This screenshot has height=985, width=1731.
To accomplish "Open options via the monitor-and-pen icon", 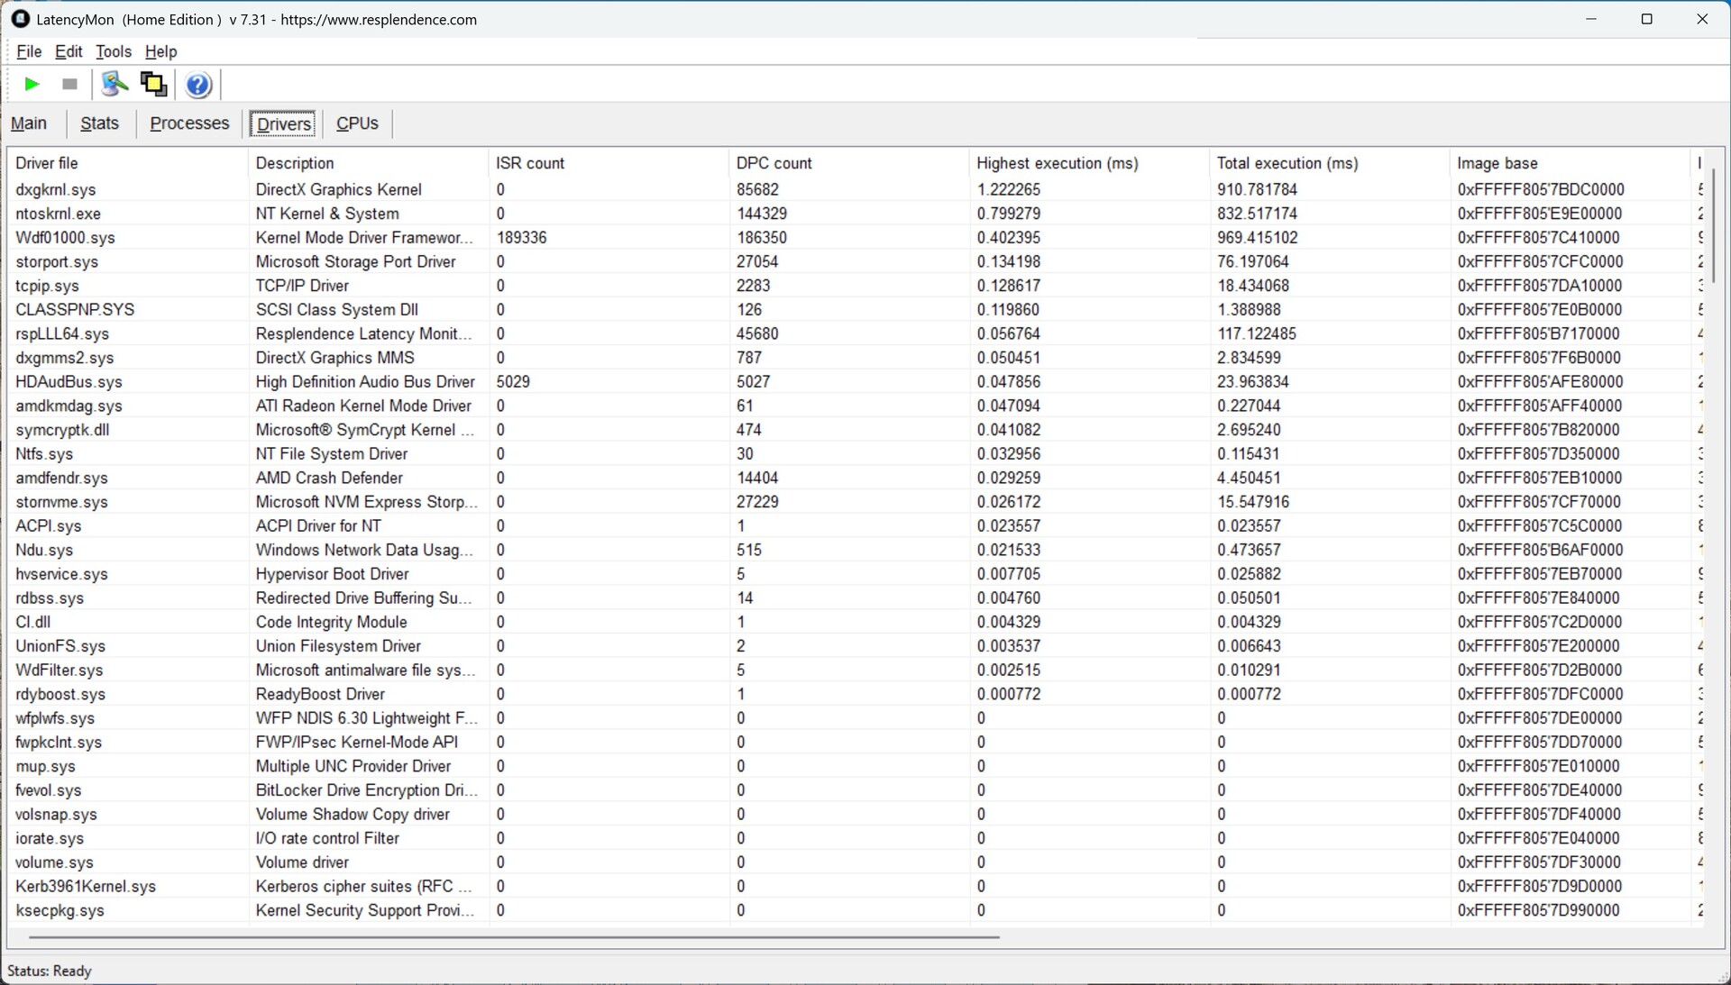I will [x=114, y=85].
